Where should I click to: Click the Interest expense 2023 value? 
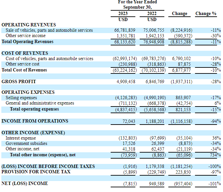(128, 138)
